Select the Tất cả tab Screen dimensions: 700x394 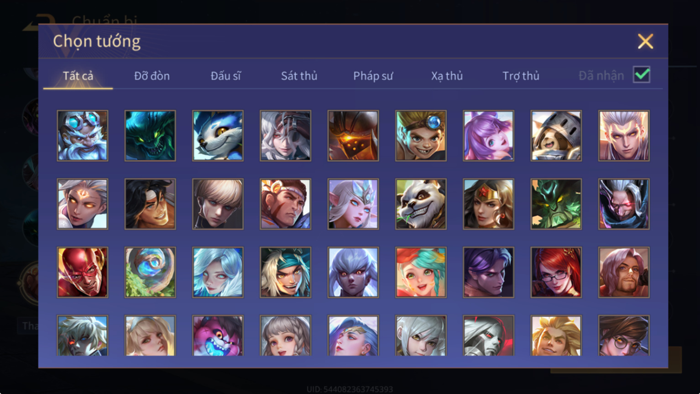(x=78, y=76)
